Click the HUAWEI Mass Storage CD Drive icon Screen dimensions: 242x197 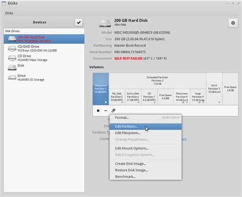[x=12, y=58]
